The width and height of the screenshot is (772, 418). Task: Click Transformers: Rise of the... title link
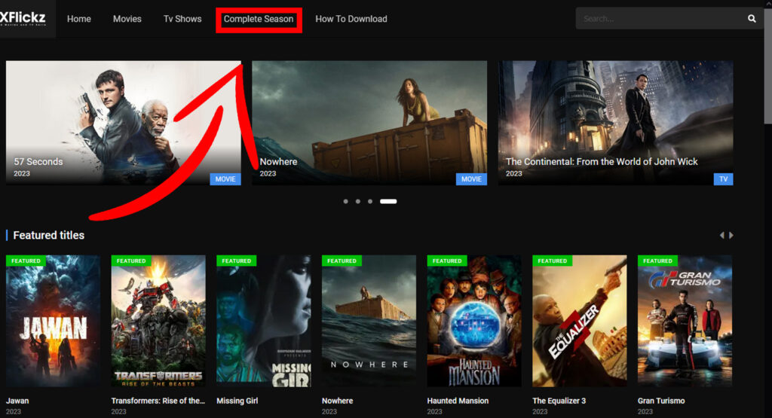pyautogui.click(x=158, y=401)
